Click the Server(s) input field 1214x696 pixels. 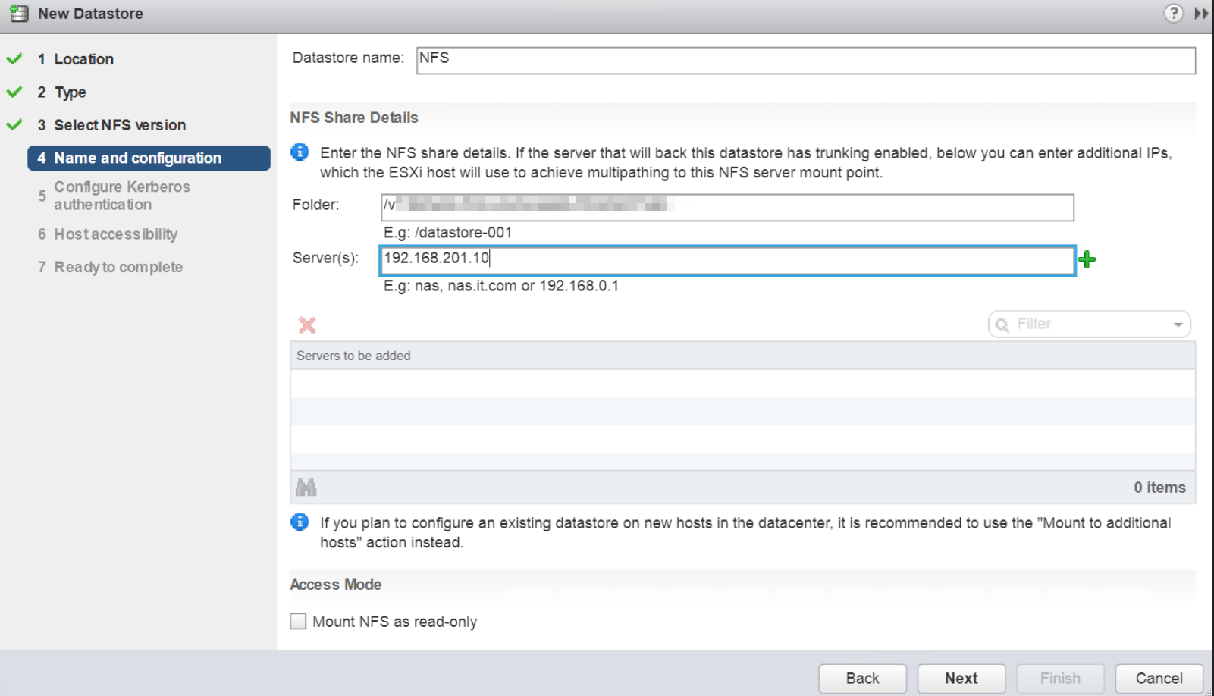tap(727, 261)
